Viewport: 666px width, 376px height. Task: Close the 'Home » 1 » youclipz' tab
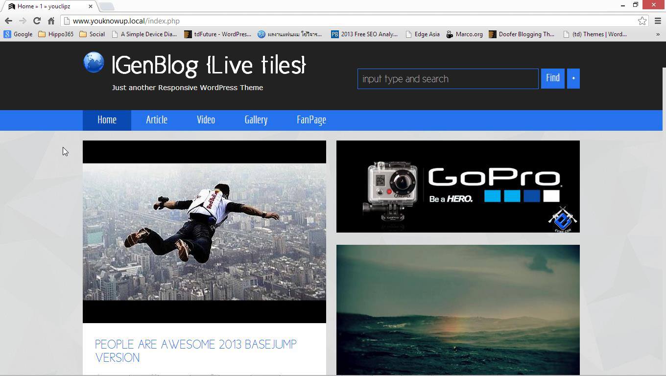[91, 6]
